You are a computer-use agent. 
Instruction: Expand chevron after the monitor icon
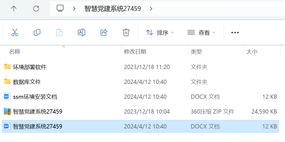[74, 9]
